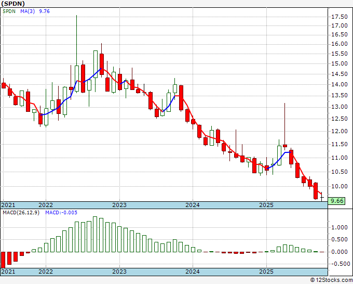Click the tallest green MACD histogram bar
The height and width of the screenshot is (284, 353).
tap(95, 234)
